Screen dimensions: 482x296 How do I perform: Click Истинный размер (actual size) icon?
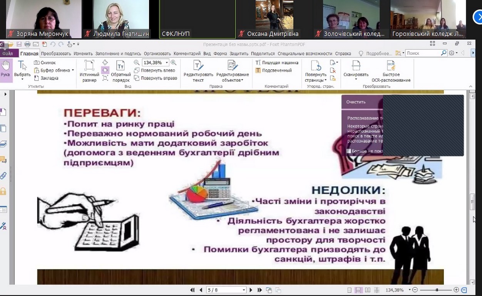click(x=89, y=71)
